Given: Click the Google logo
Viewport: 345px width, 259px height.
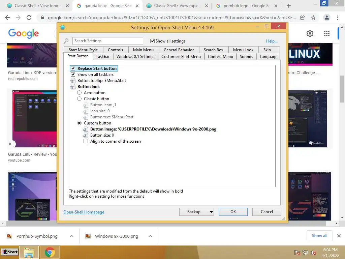Looking at the screenshot, I should click(x=23, y=33).
